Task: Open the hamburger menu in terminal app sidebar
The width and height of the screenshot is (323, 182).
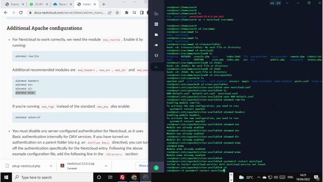Action: (156, 14)
